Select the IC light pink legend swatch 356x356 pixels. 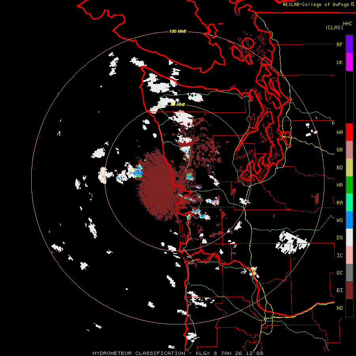(349, 255)
